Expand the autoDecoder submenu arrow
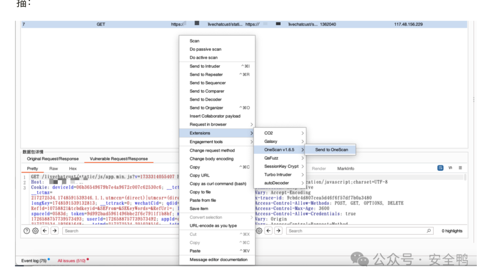The height and width of the screenshot is (279, 484). (302, 183)
